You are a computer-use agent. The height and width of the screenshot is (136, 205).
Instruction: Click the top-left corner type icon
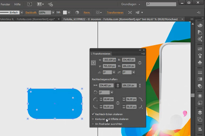click(95, 99)
